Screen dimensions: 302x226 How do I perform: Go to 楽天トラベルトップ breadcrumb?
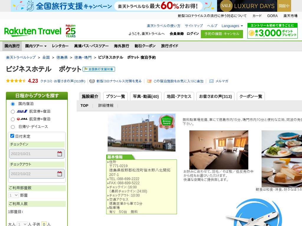click(21, 57)
